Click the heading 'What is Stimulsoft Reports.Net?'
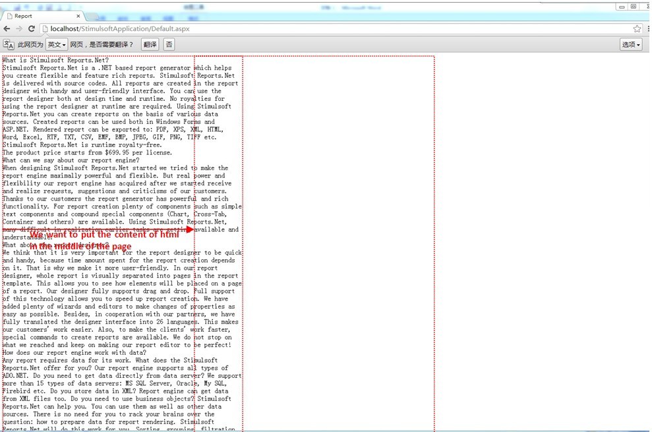Image resolution: width=652 pixels, height=432 pixels. click(x=55, y=60)
